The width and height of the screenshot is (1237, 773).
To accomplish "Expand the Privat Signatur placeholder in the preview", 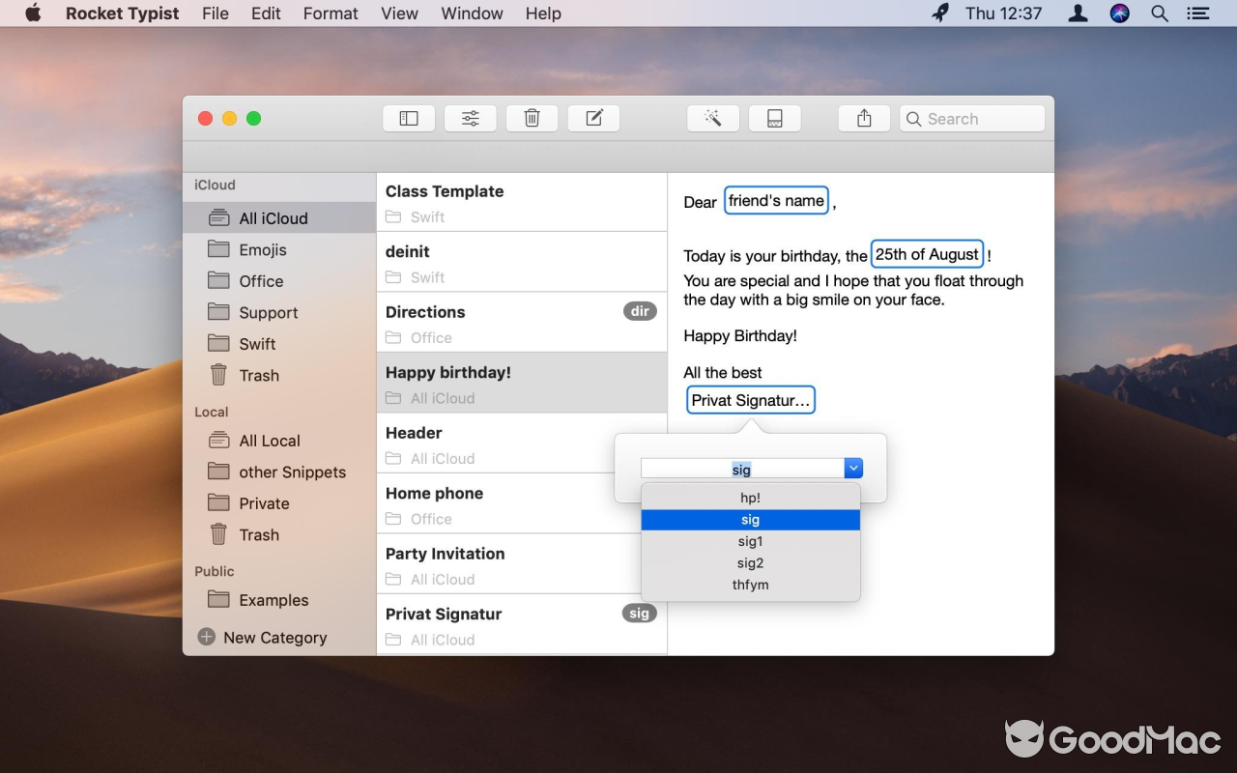I will 751,399.
